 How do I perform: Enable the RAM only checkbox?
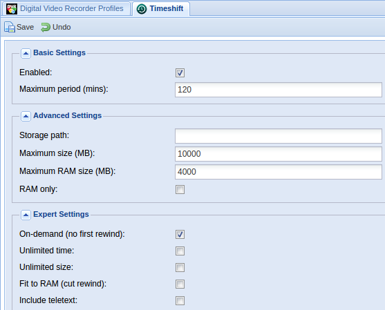click(180, 190)
